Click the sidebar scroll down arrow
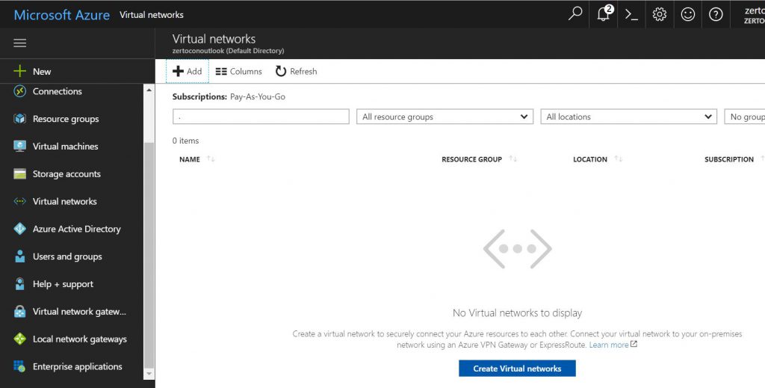 coord(149,374)
